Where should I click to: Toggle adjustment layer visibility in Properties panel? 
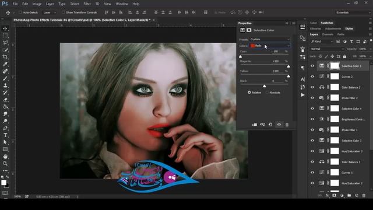(x=279, y=124)
